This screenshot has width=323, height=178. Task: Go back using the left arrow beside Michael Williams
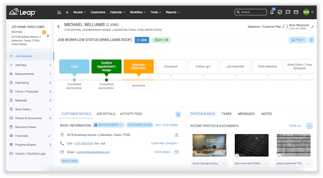pyautogui.click(x=59, y=26)
